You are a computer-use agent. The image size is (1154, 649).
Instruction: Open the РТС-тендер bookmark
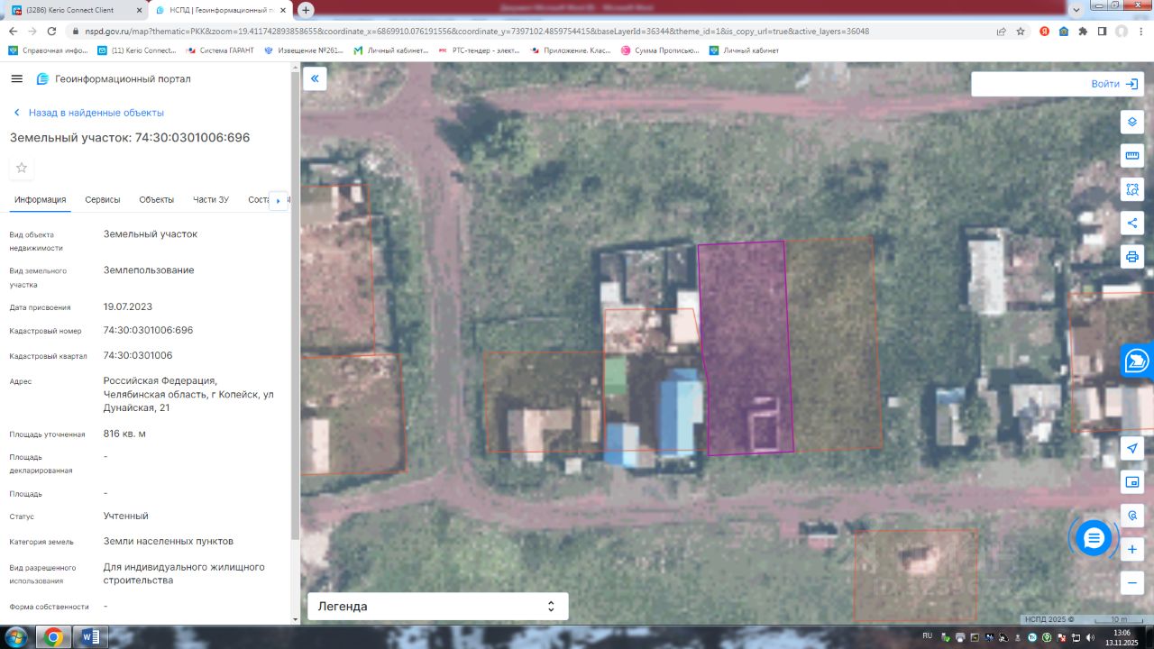click(x=479, y=50)
